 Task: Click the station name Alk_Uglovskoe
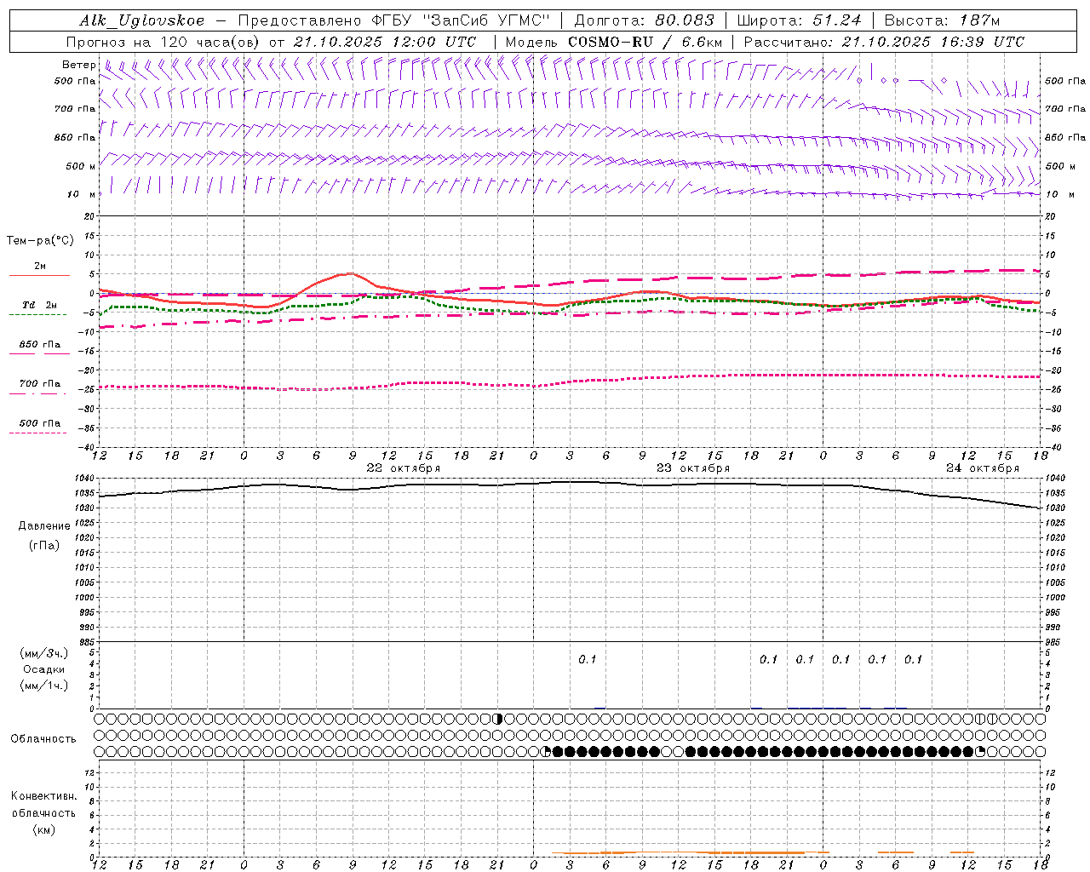tap(142, 20)
